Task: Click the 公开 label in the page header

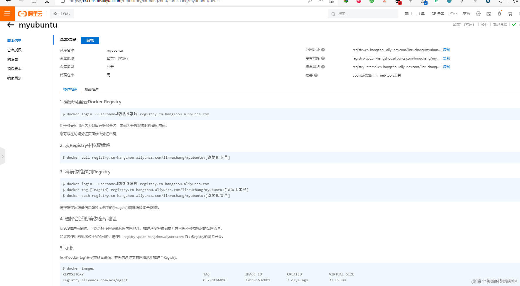Action: click(484, 25)
